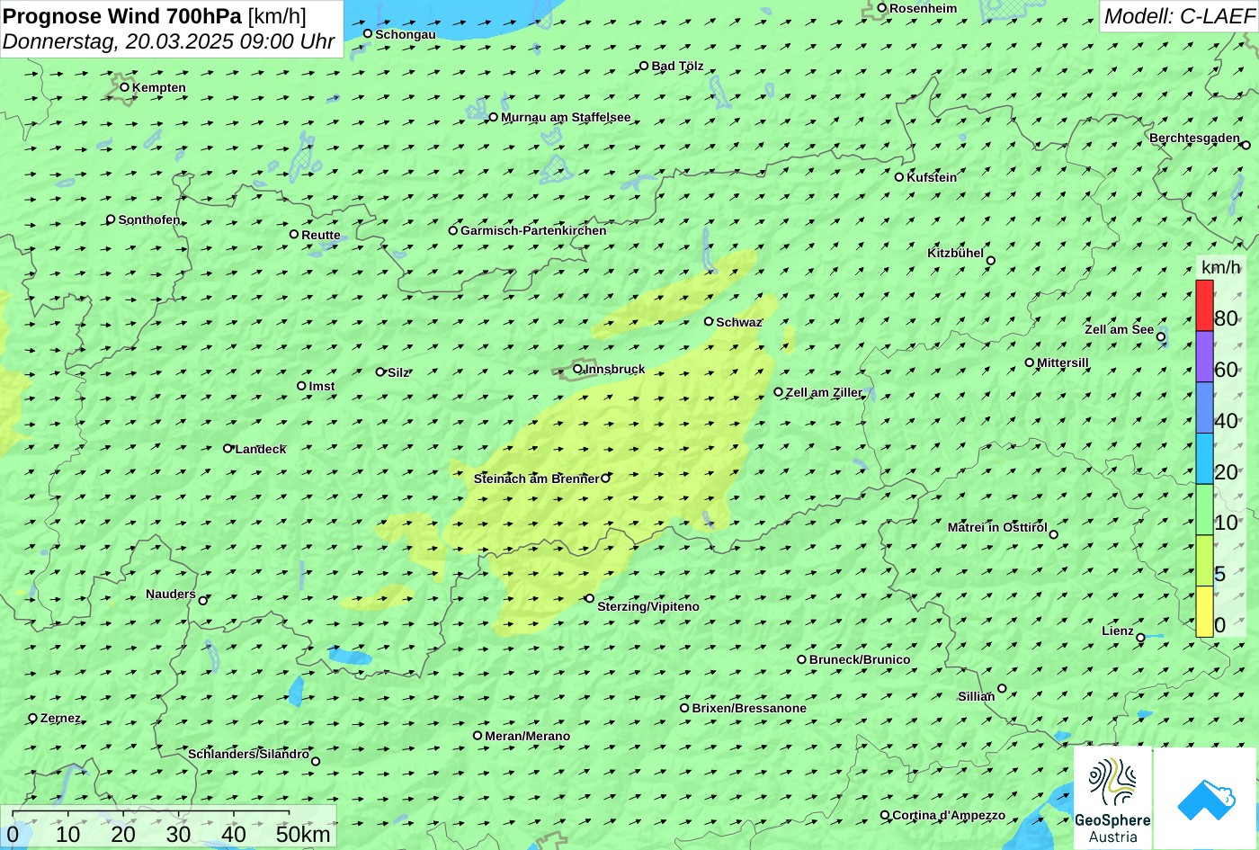Click the Bruneck/Brunico label

(860, 659)
